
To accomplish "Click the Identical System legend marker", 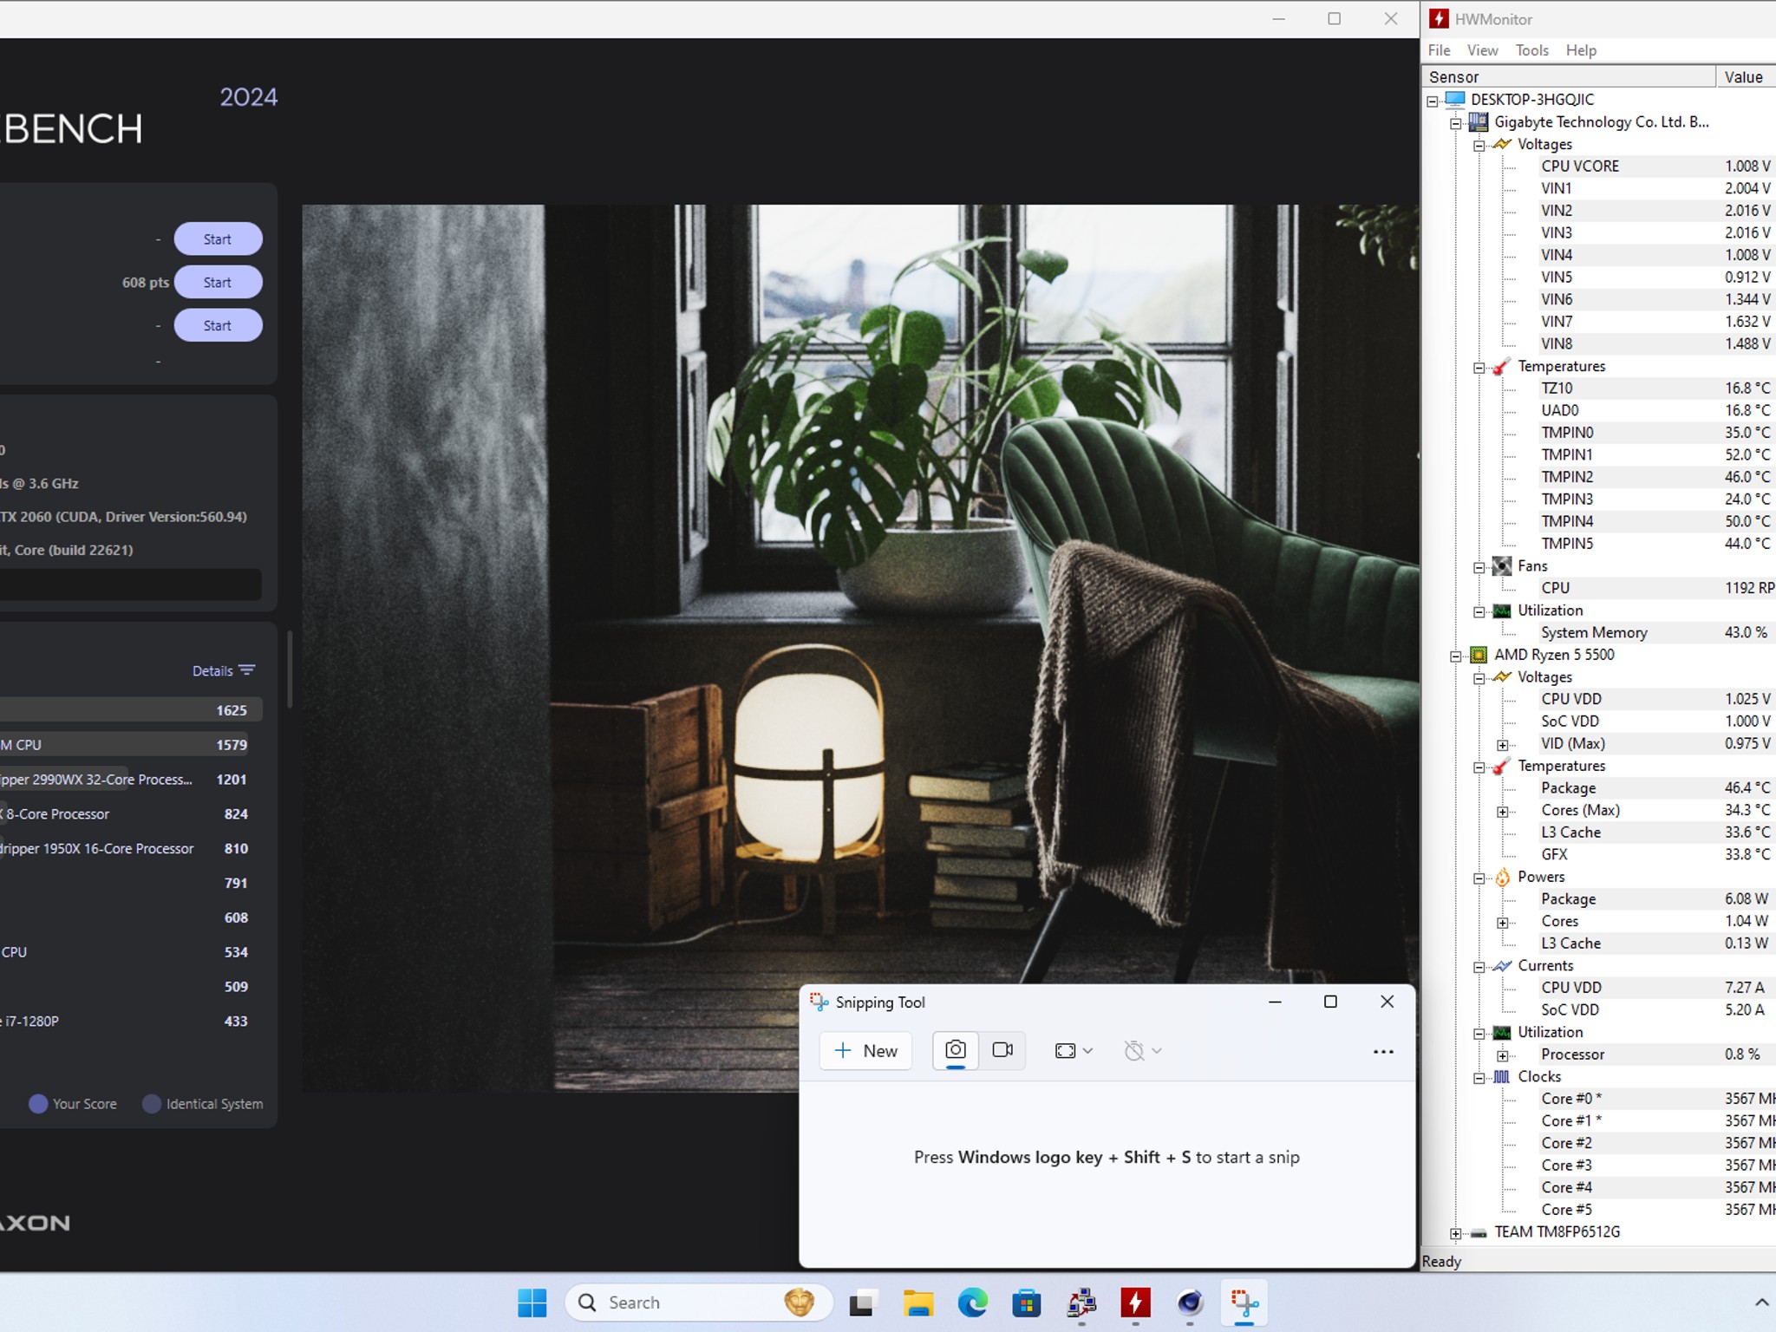I will pos(152,1104).
